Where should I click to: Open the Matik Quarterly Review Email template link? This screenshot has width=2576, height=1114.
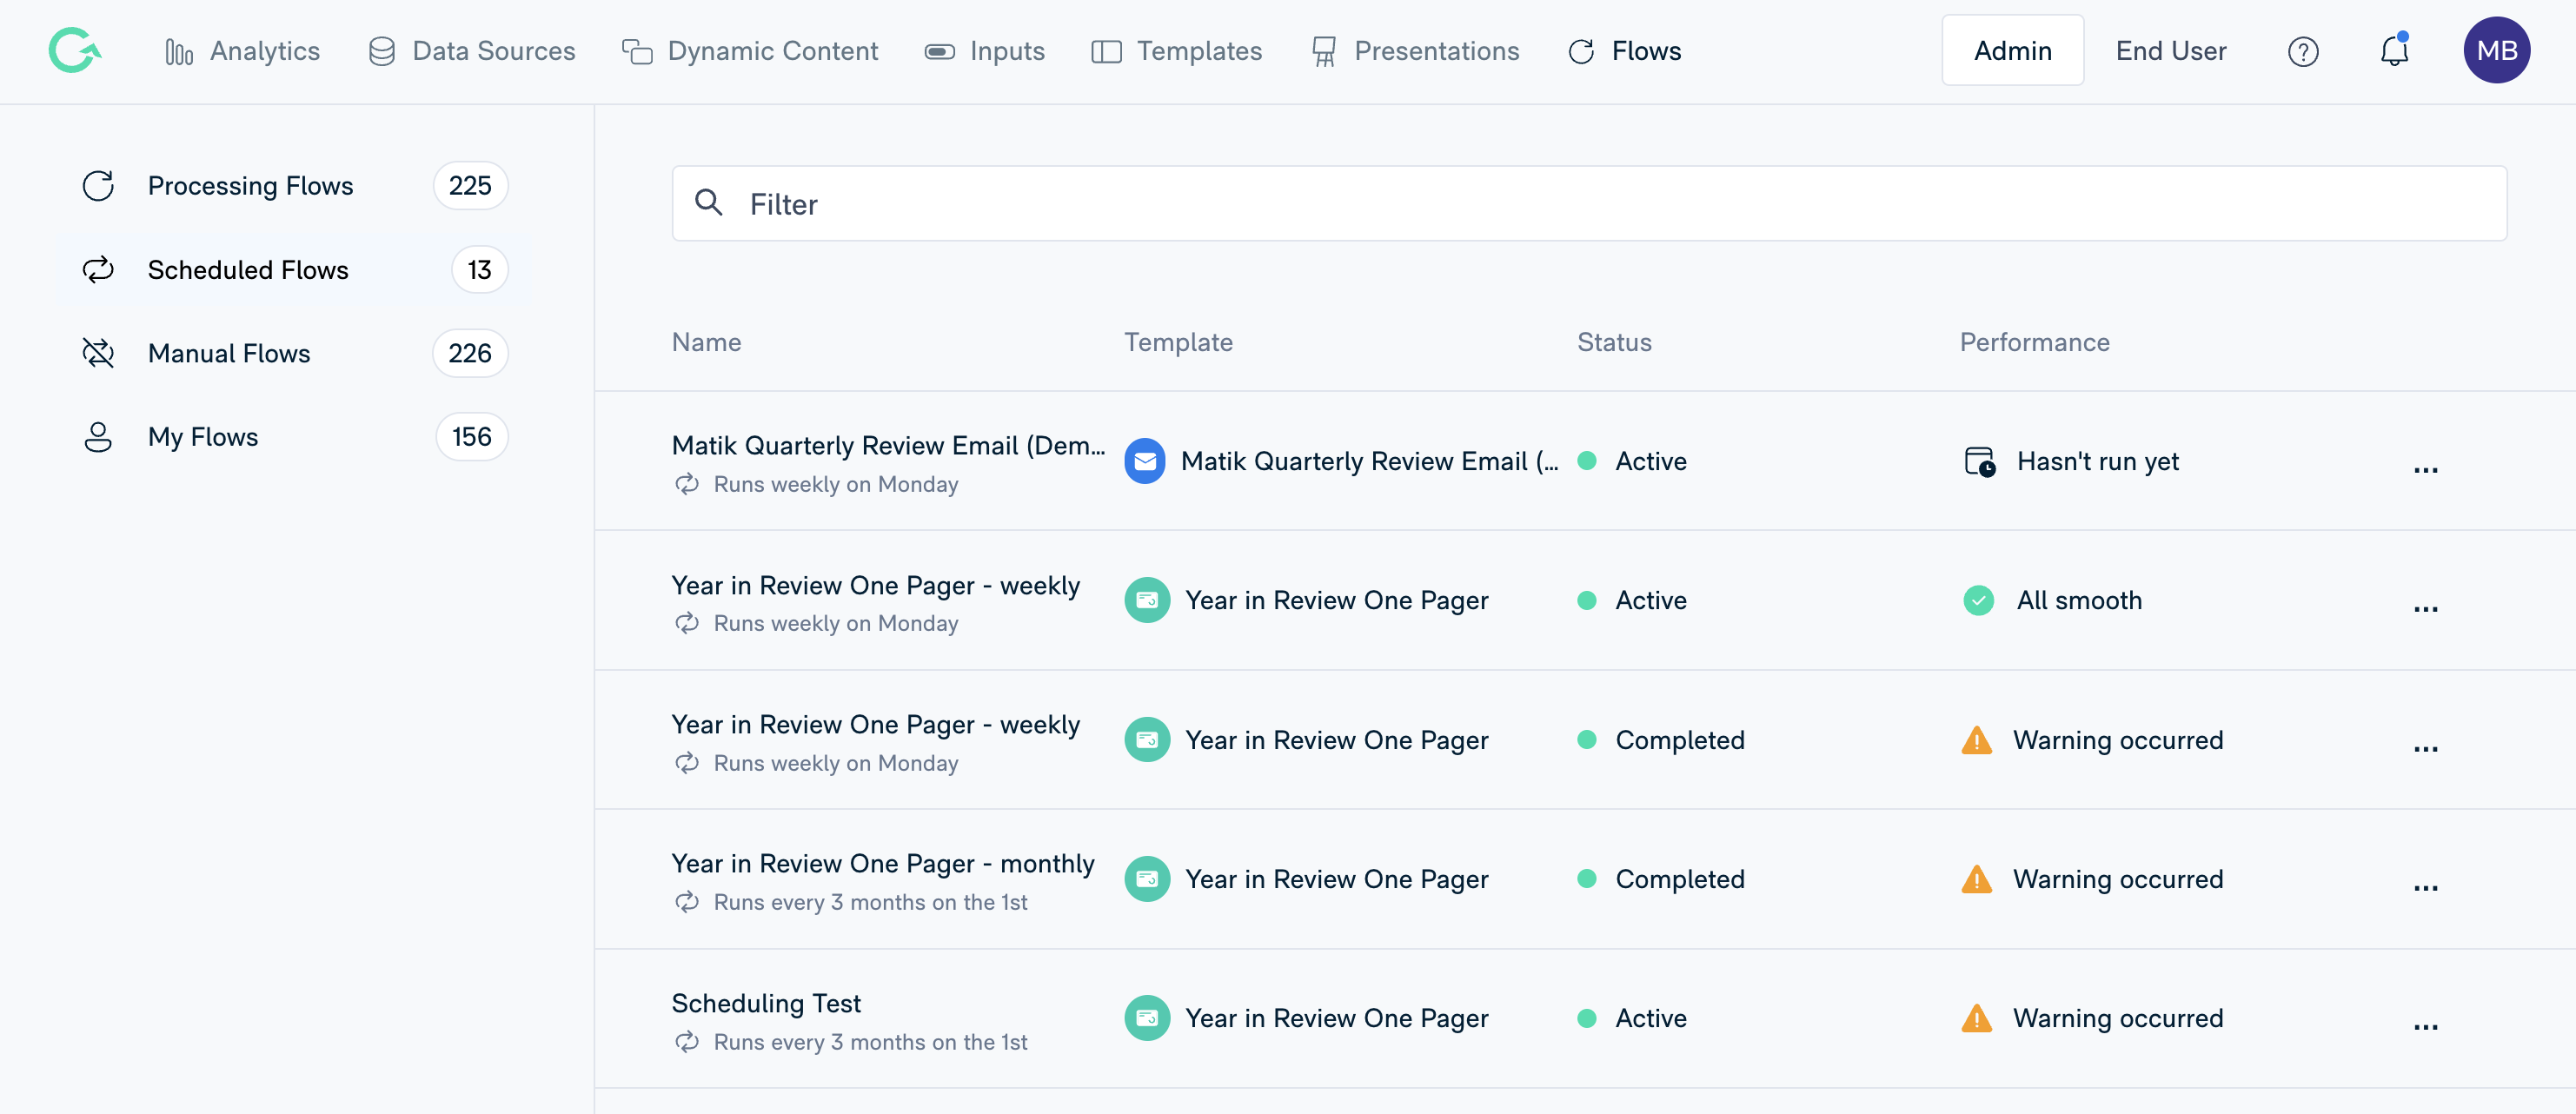(x=1369, y=461)
